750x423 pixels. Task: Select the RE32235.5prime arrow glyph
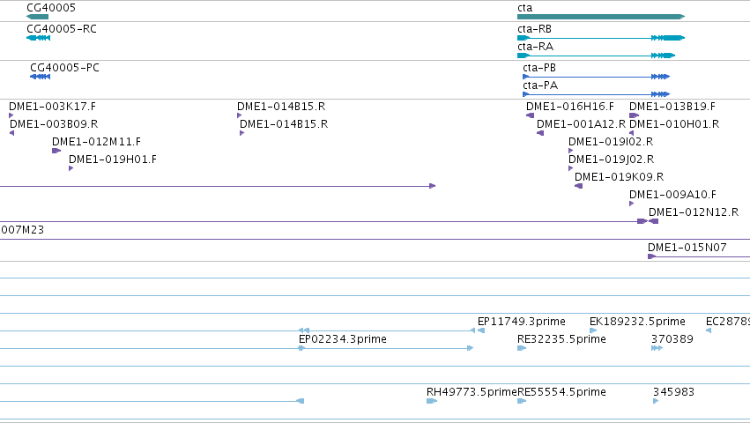(522, 348)
